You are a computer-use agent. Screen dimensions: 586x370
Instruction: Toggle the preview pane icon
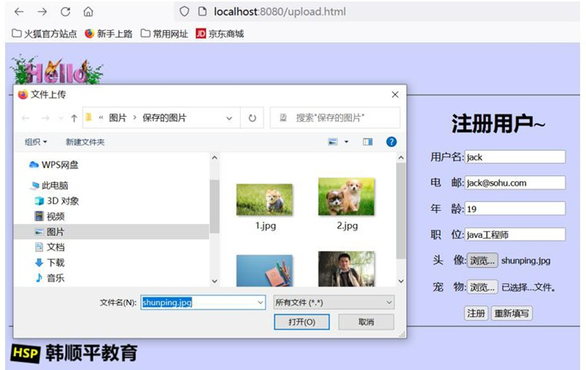[x=368, y=142]
